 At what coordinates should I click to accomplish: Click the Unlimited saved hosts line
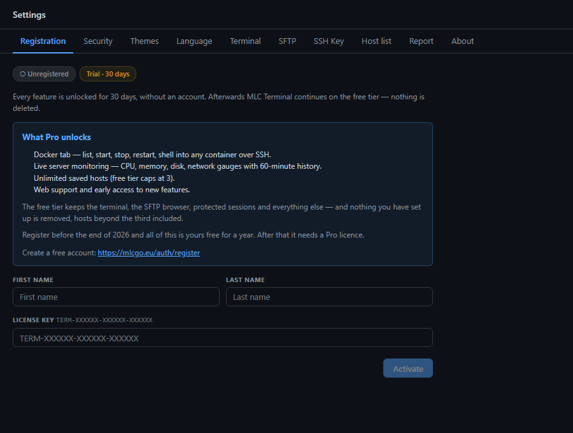click(x=104, y=178)
